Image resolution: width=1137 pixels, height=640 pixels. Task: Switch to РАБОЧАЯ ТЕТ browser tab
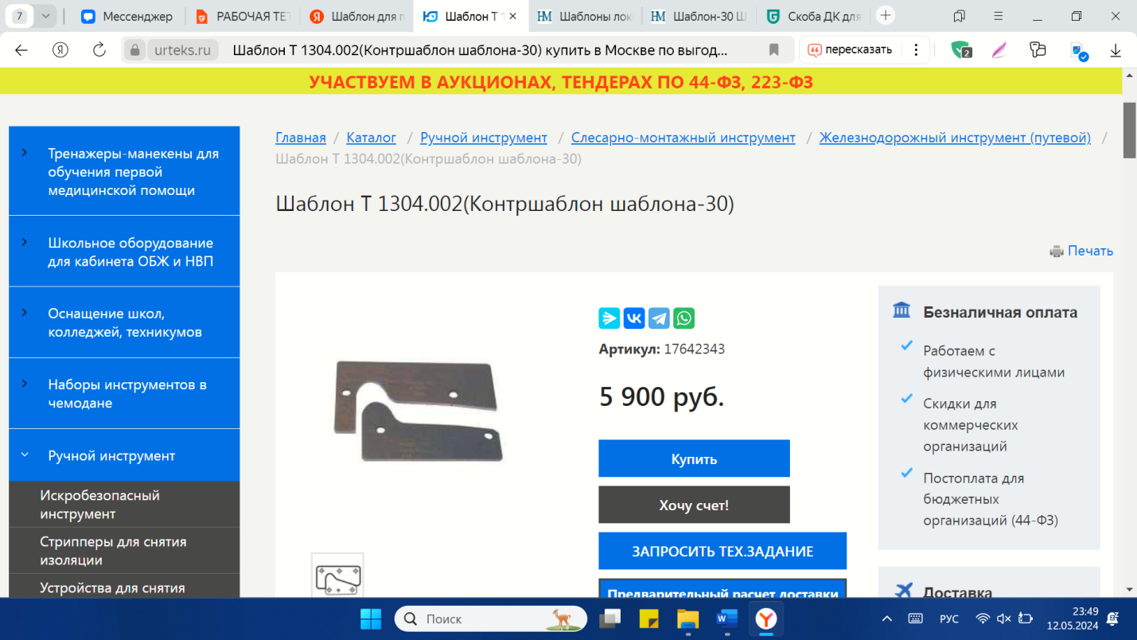click(243, 16)
